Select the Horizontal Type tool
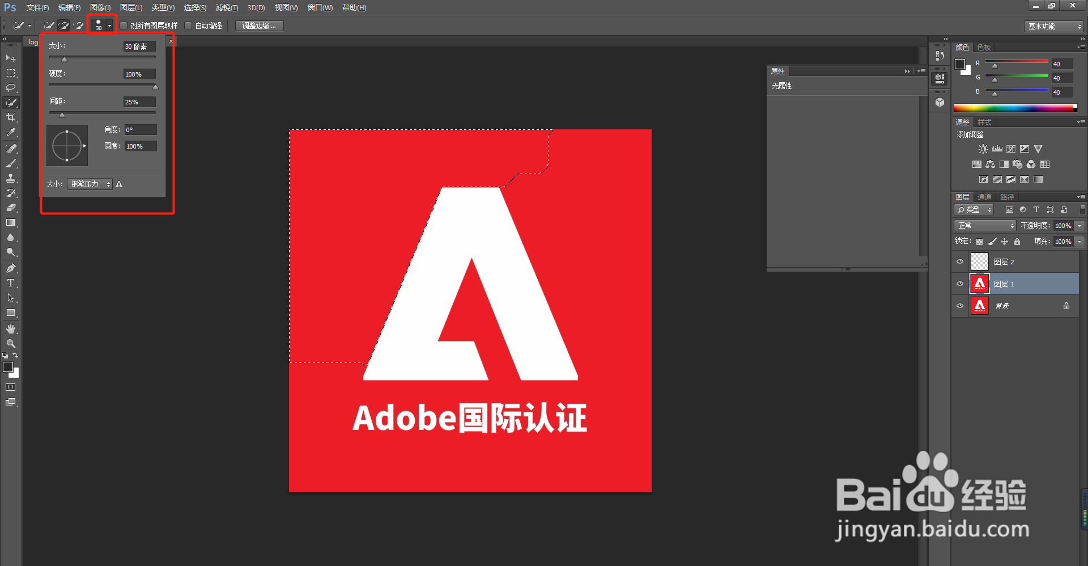Image resolution: width=1088 pixels, height=566 pixels. point(11,283)
